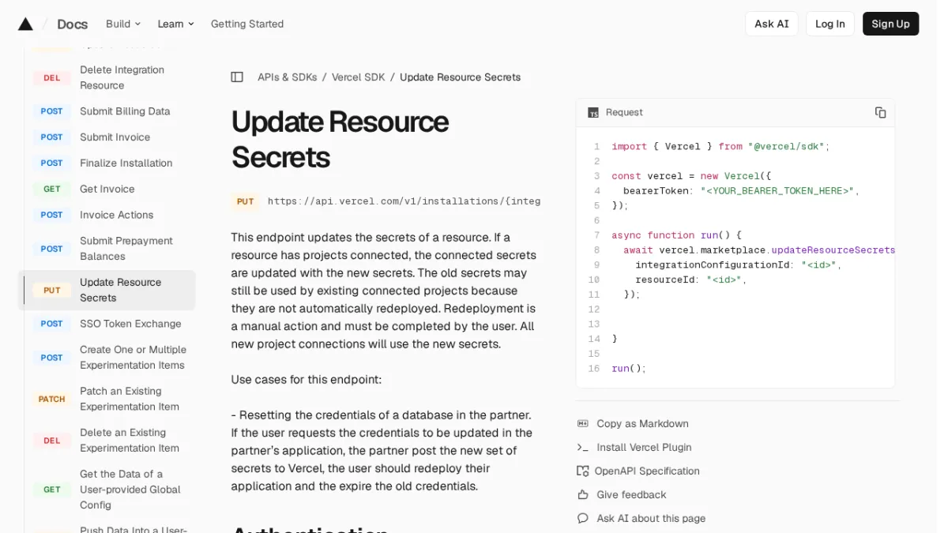Click the Update Resource Secrets page heading
This screenshot has width=948, height=533.
340,140
